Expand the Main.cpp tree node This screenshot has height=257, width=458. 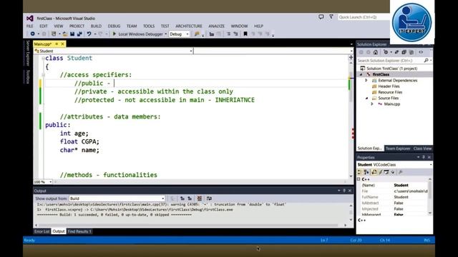[372, 104]
